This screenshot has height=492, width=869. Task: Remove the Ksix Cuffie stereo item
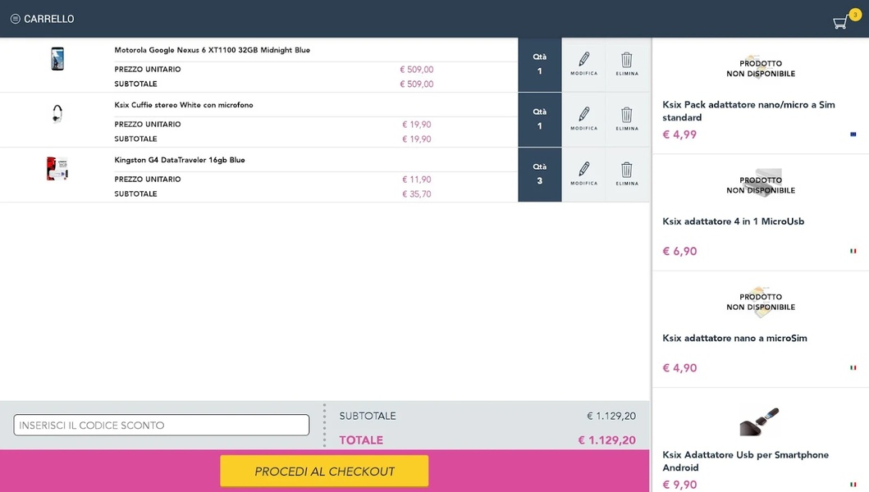pos(627,119)
